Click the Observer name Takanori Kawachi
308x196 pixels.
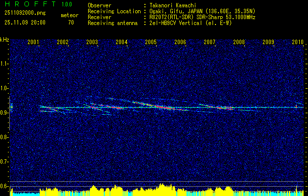point(173,5)
